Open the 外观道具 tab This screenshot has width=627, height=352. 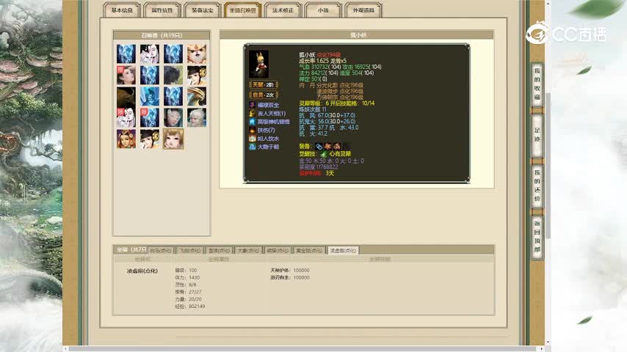[x=363, y=10]
